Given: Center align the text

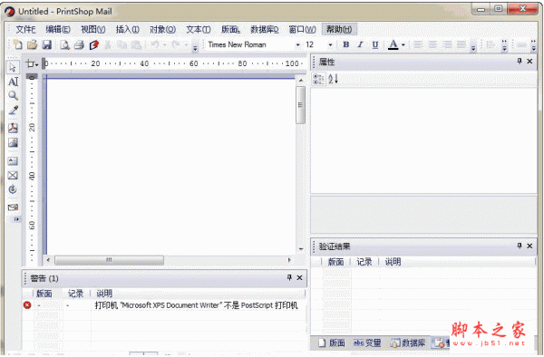Looking at the screenshot, I should [432, 44].
